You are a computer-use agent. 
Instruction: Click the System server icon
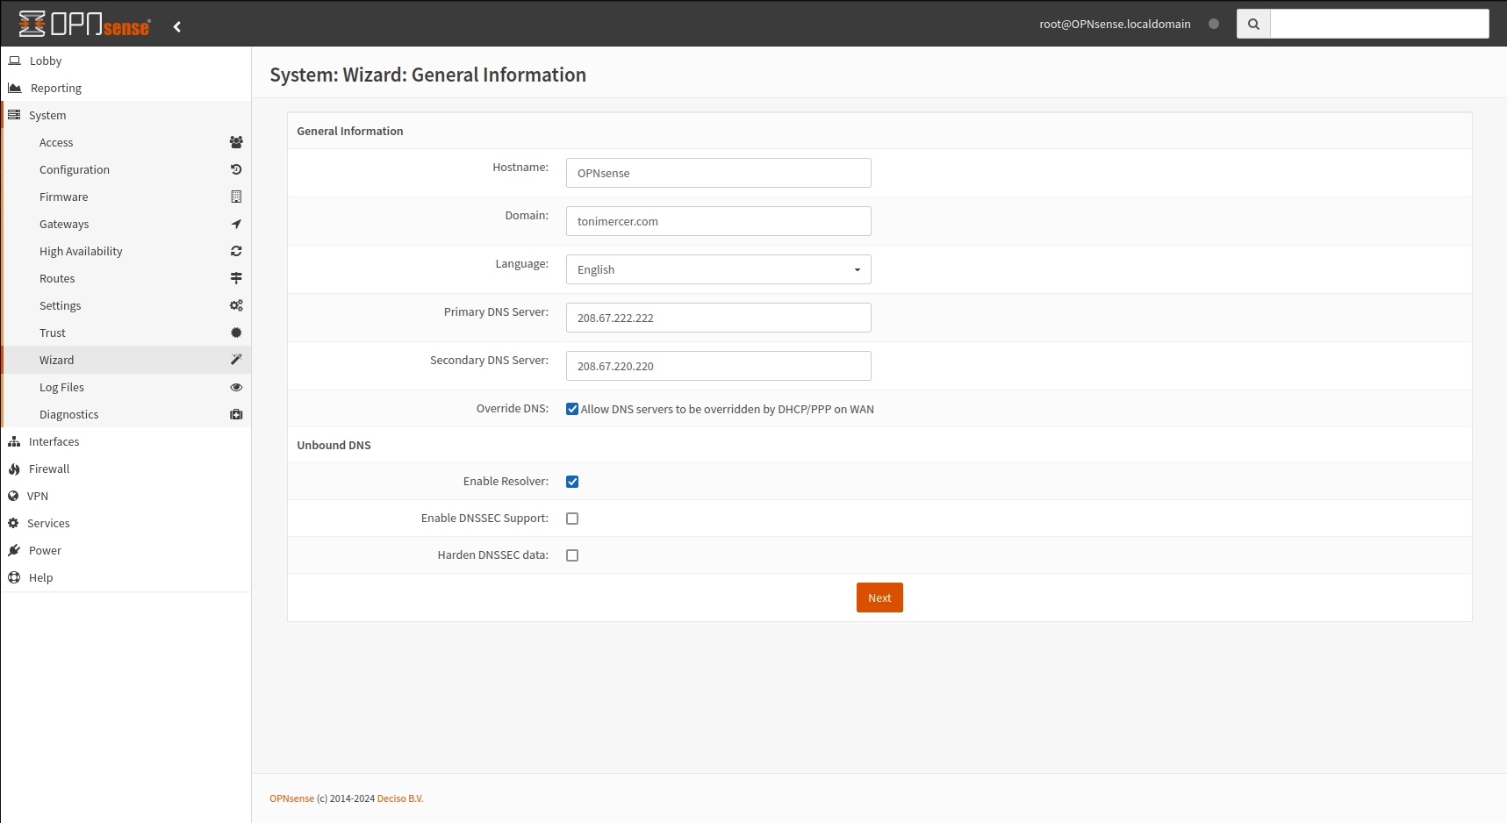click(x=14, y=115)
